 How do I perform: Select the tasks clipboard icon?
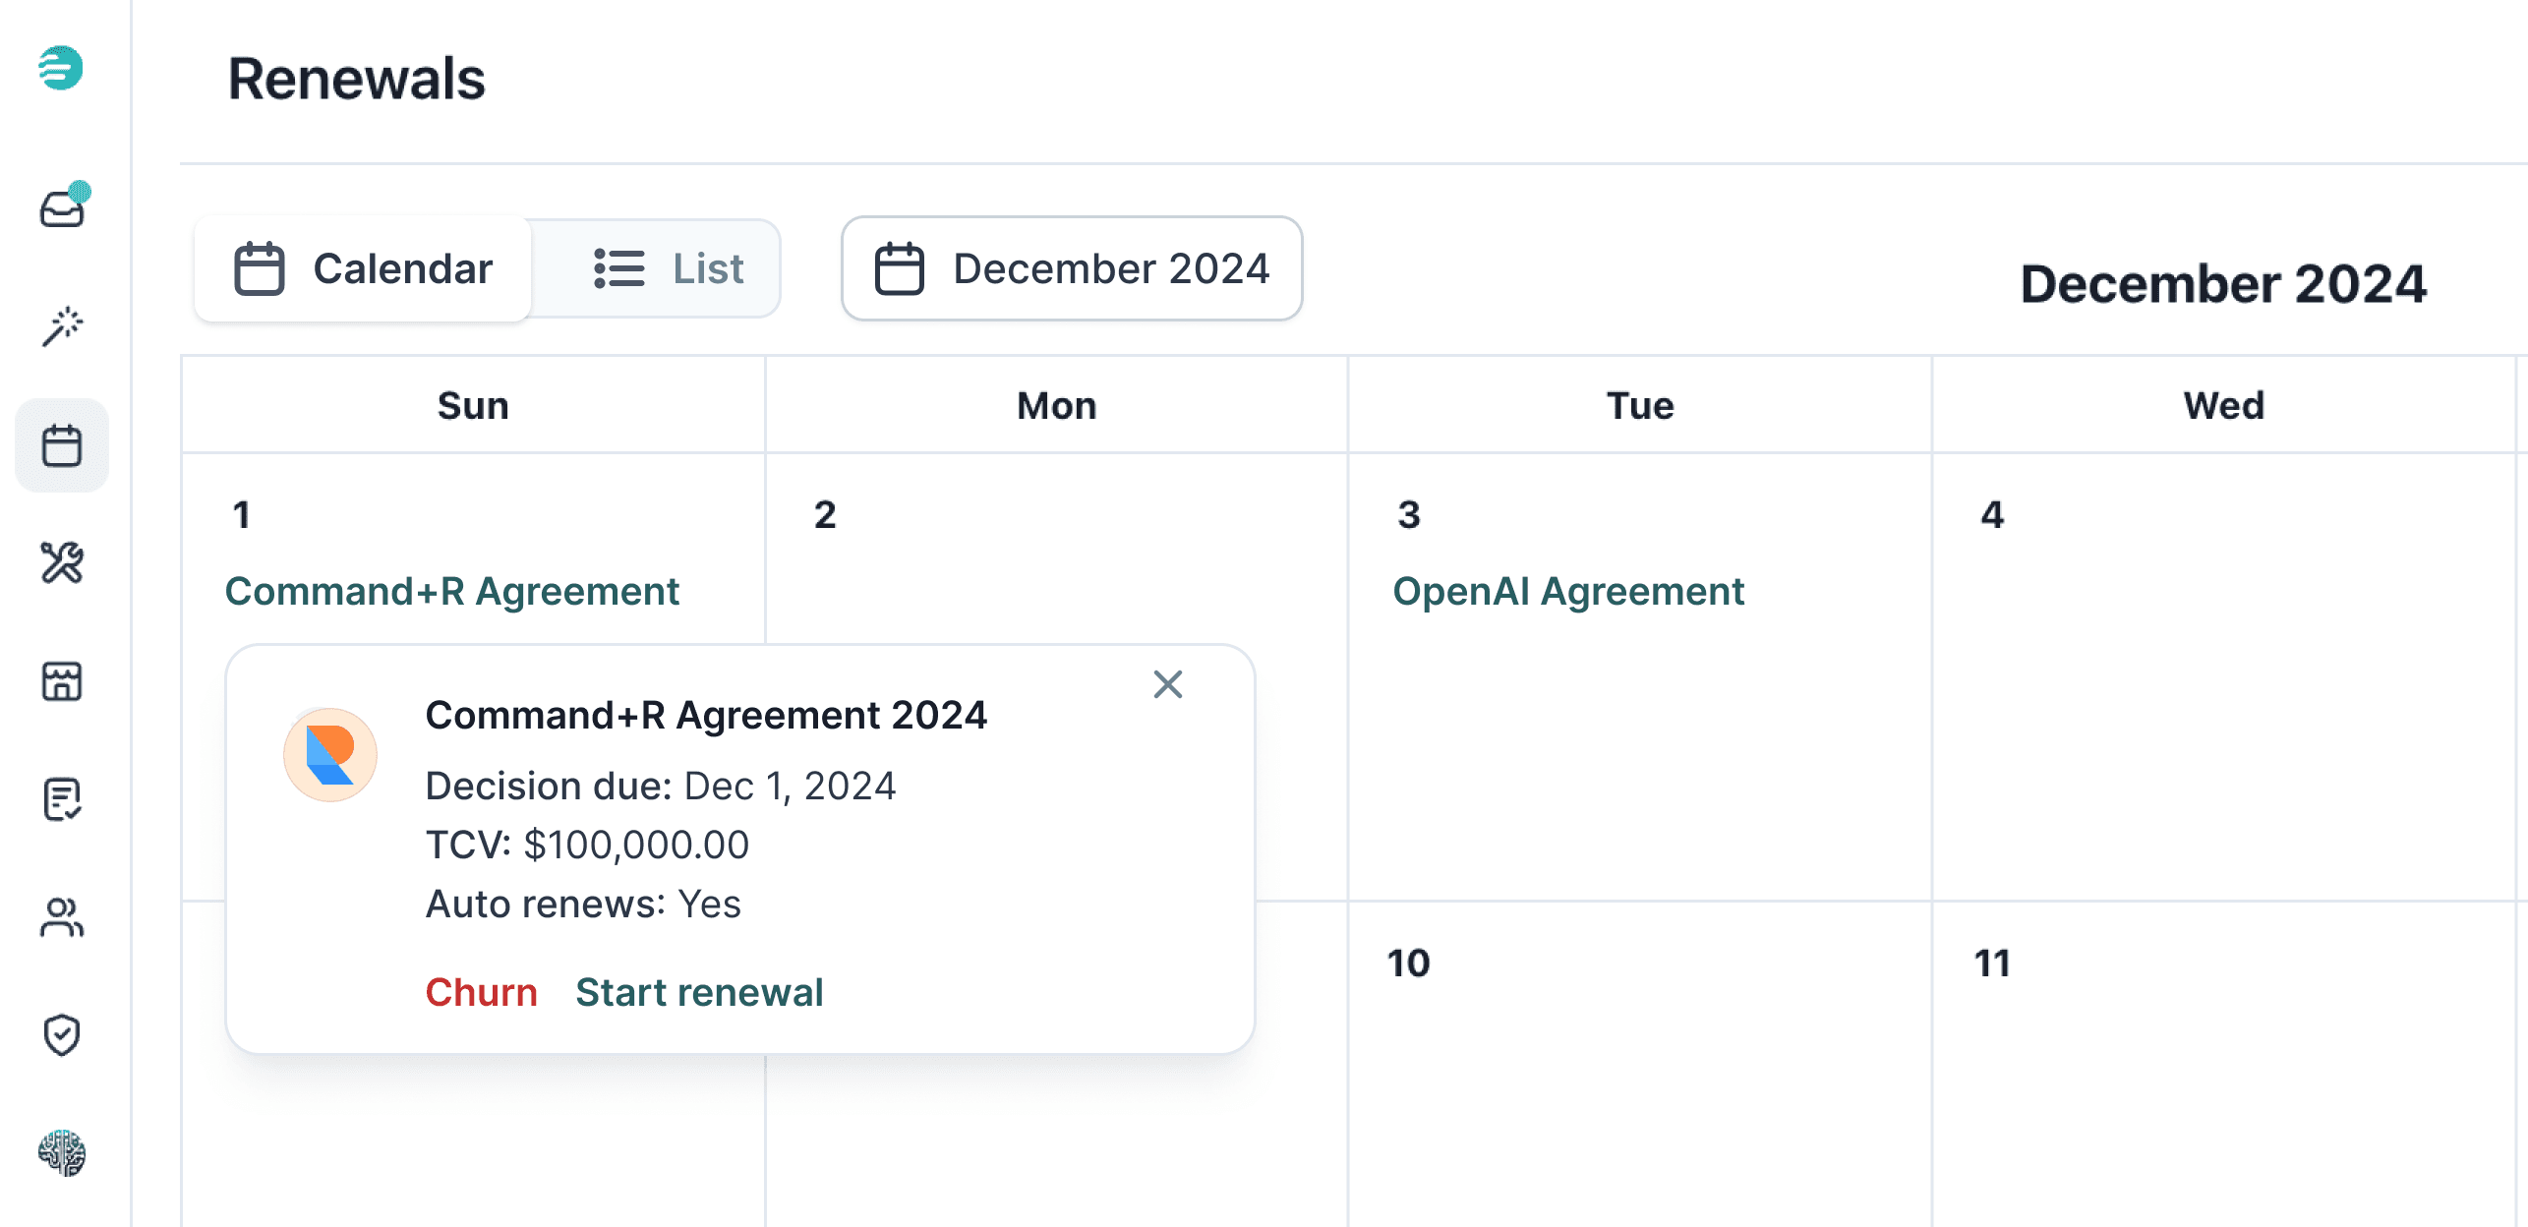coord(62,799)
